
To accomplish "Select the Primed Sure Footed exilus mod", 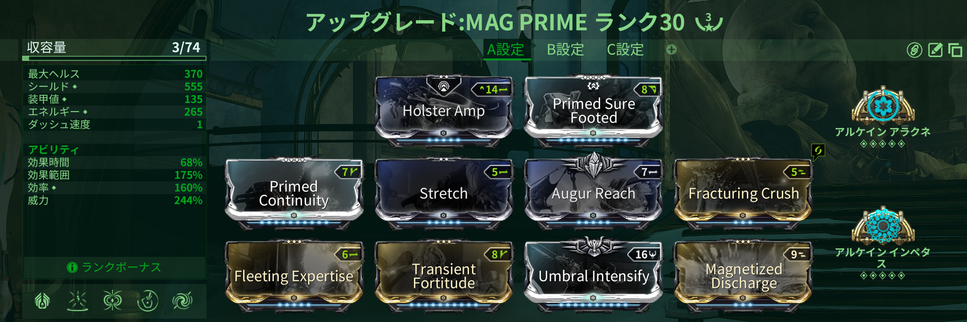I will (x=594, y=109).
